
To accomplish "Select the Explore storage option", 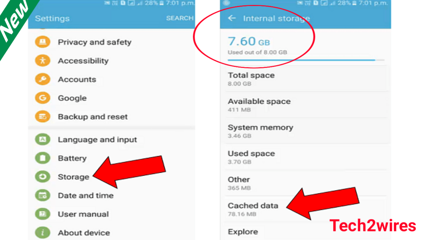I will click(x=243, y=232).
